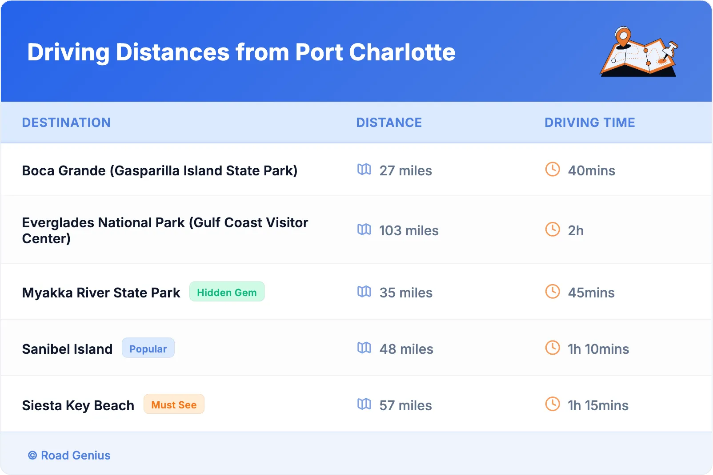Viewport: 713px width, 475px height.
Task: Click the 35 miles distance value
Action: pos(406,293)
